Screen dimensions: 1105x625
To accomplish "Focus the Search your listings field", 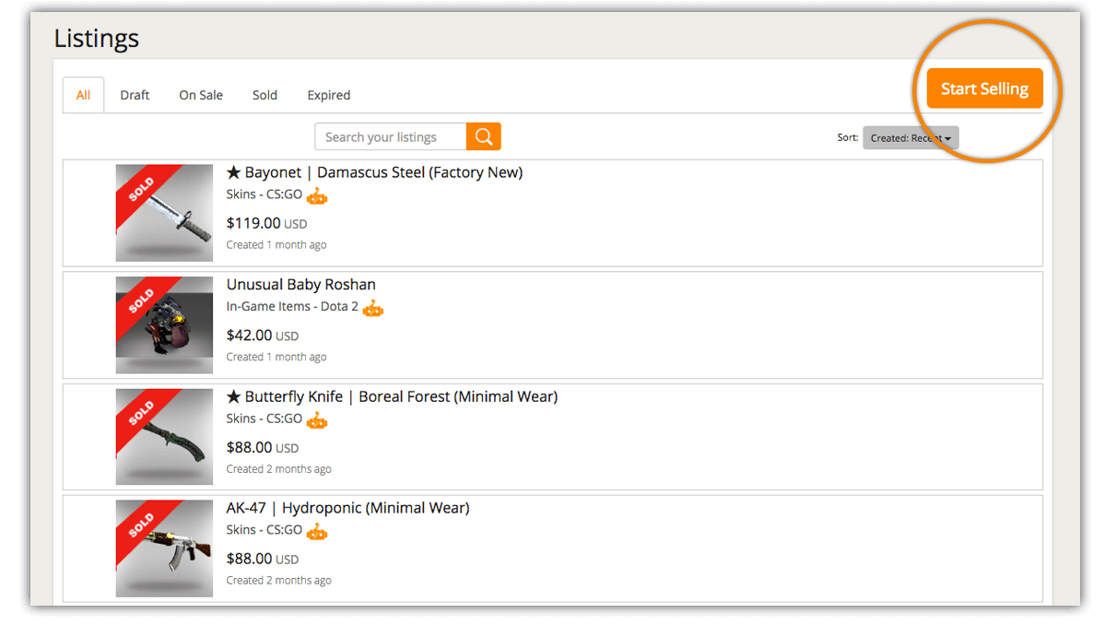I will (390, 136).
